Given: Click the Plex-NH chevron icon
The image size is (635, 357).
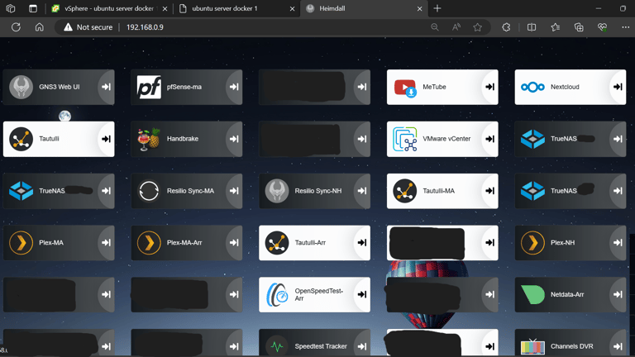Looking at the screenshot, I should click(x=532, y=242).
